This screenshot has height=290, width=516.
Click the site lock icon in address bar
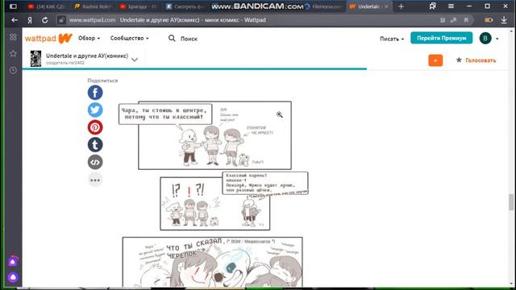[61, 20]
